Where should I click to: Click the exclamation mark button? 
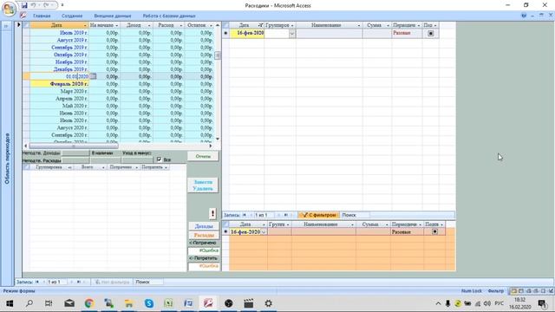tap(212, 213)
